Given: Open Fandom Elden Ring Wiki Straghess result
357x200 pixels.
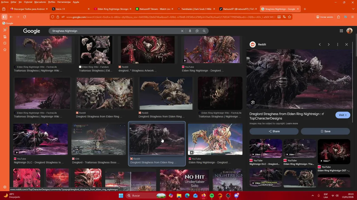Looking at the screenshot, I should coord(96,71).
